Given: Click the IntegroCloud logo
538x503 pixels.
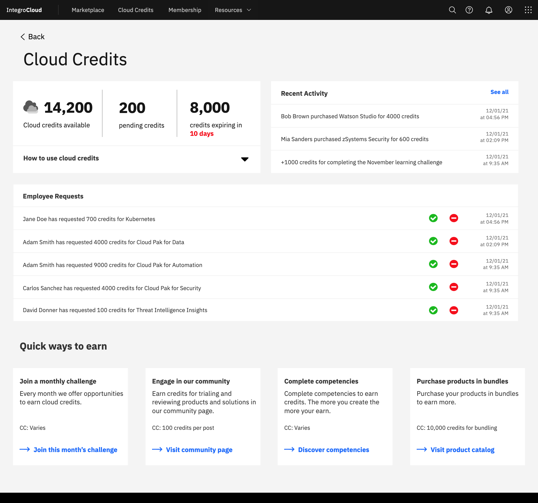Looking at the screenshot, I should pos(24,10).
